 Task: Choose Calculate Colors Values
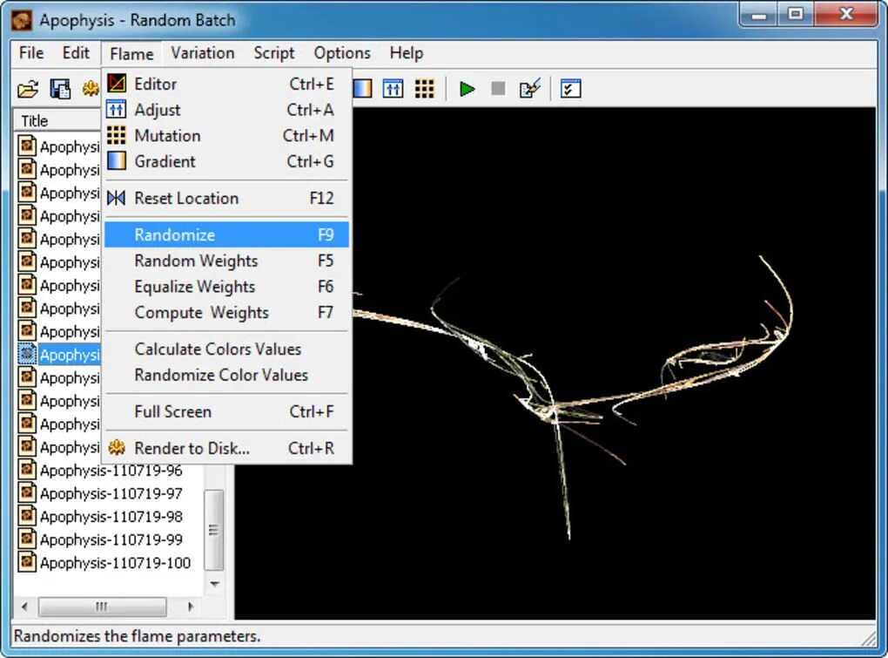click(x=226, y=349)
